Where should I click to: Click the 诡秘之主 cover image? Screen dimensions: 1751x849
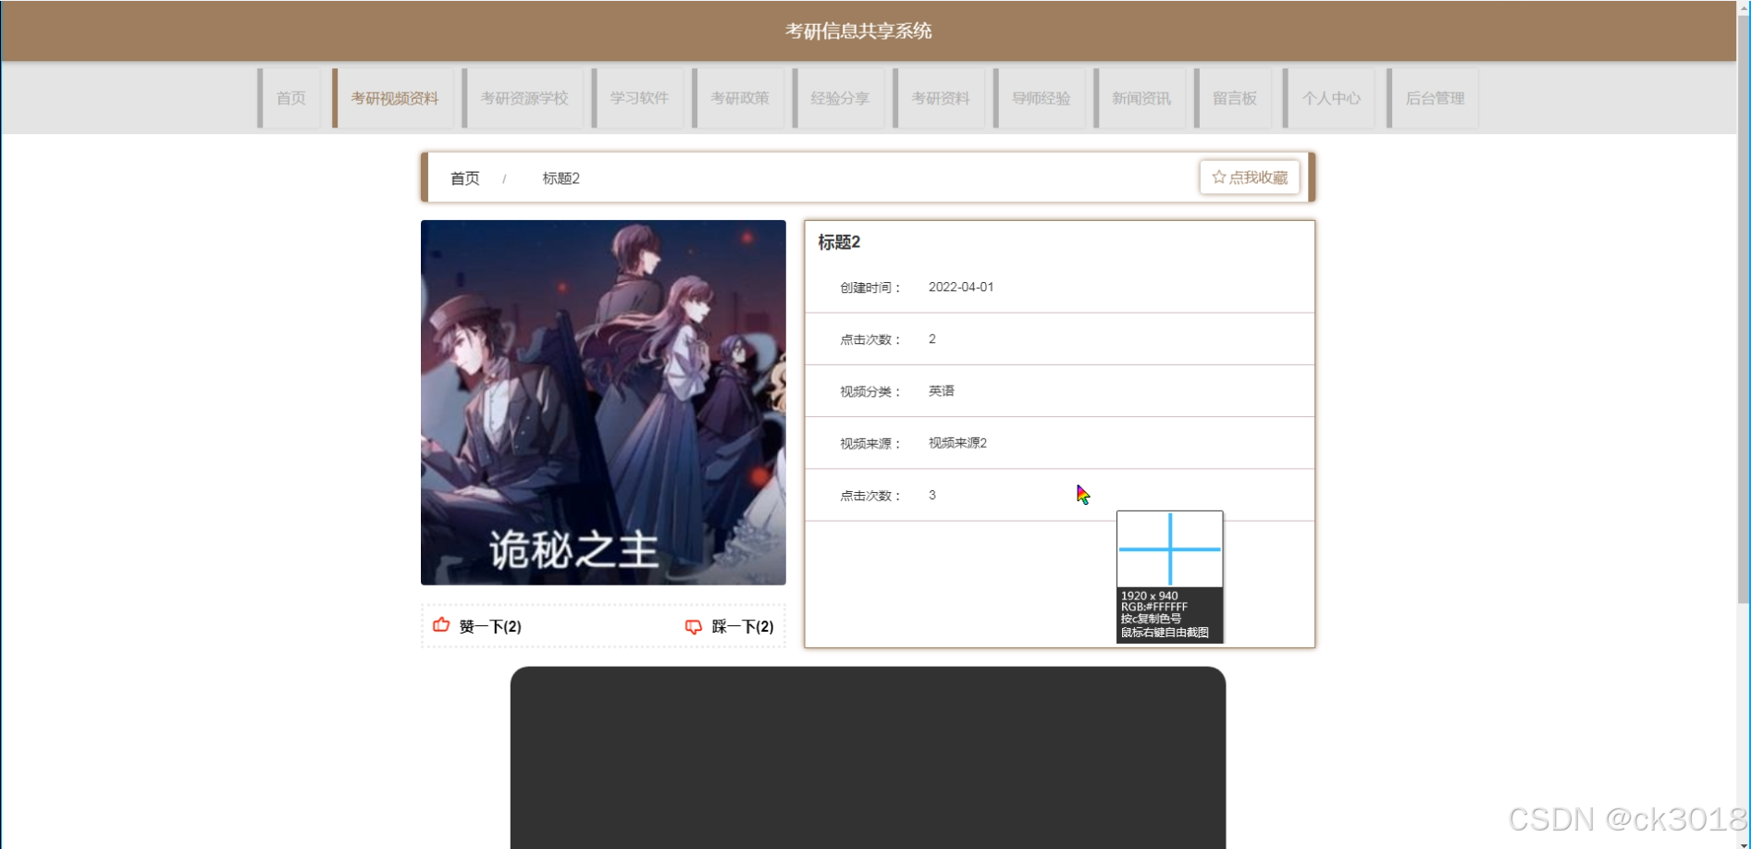point(603,402)
